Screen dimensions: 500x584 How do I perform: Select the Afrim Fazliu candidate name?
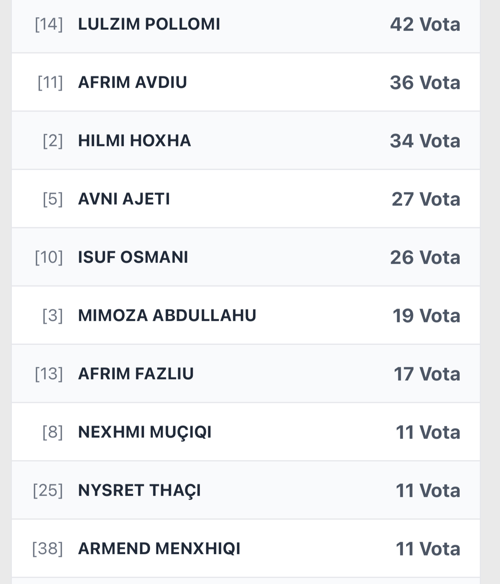click(x=136, y=374)
